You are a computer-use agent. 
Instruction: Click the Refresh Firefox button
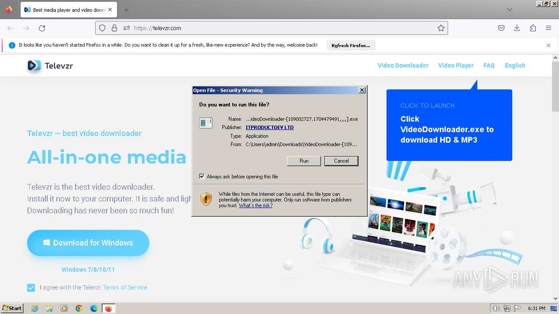pyautogui.click(x=351, y=45)
